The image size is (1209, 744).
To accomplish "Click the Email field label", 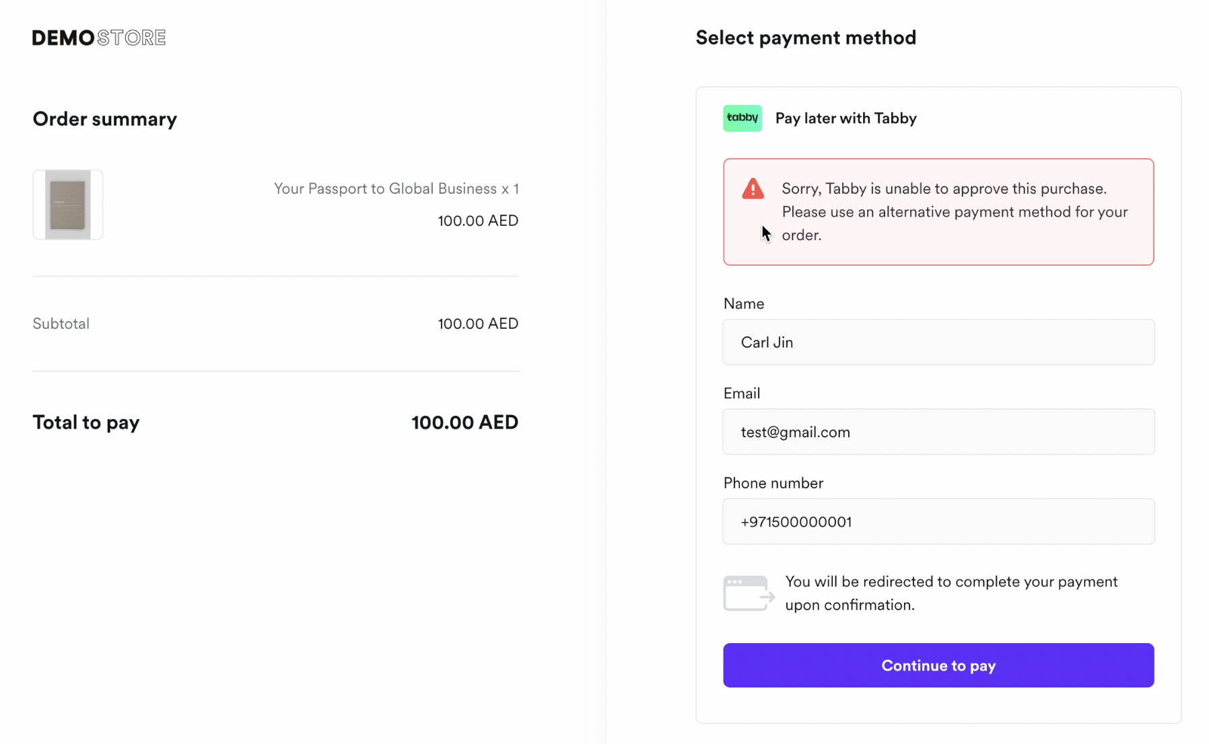I will point(741,394).
